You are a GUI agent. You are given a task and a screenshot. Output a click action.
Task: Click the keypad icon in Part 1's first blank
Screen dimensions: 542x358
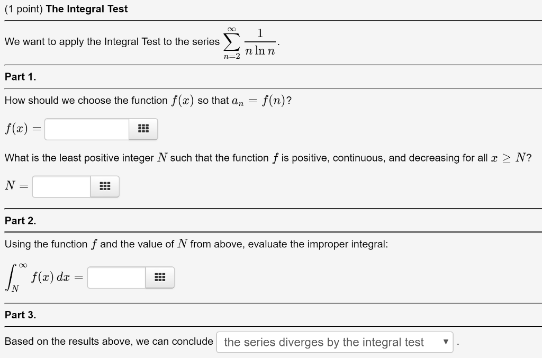click(x=142, y=129)
